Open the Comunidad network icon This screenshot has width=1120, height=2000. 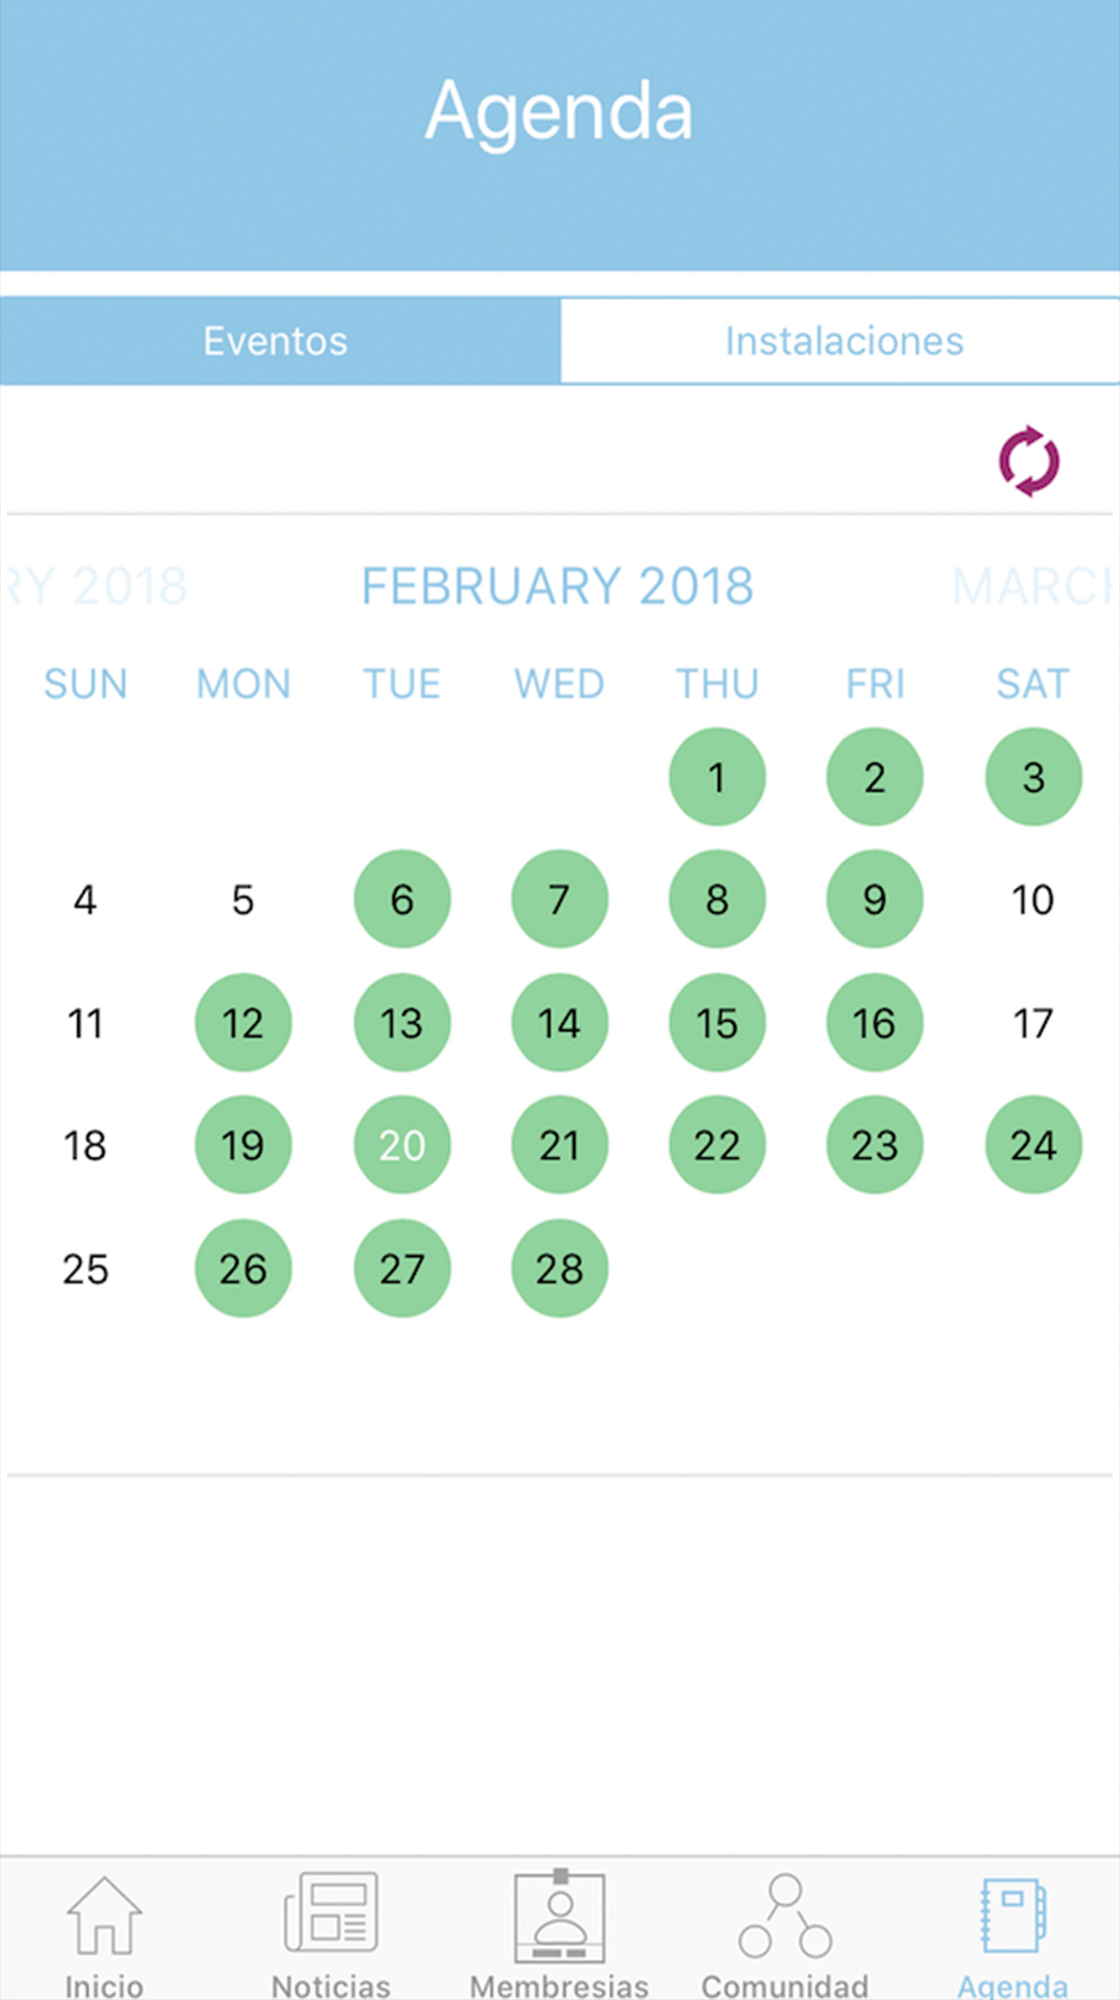[785, 1916]
